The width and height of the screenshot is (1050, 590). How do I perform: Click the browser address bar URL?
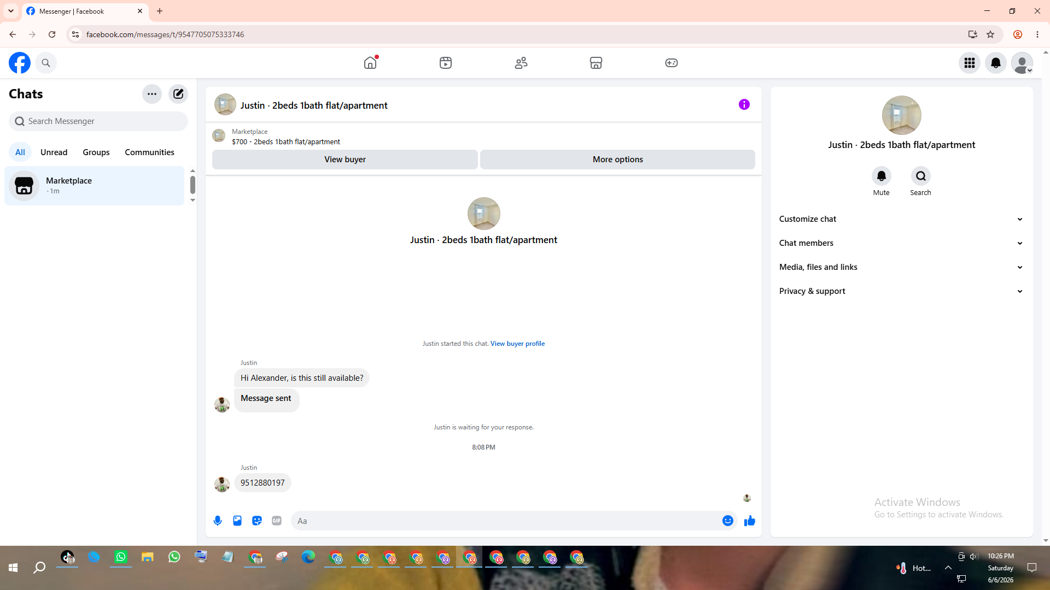click(x=165, y=34)
